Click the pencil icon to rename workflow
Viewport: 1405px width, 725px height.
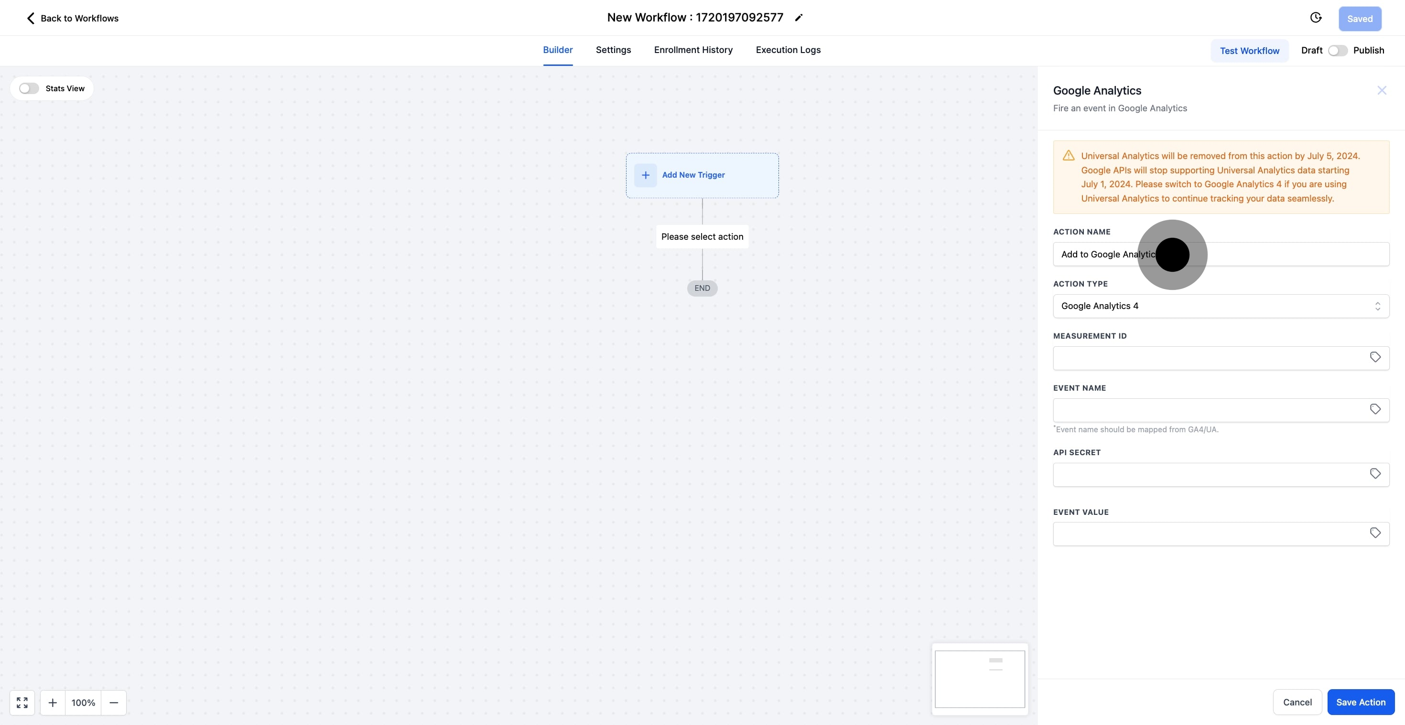click(x=799, y=18)
